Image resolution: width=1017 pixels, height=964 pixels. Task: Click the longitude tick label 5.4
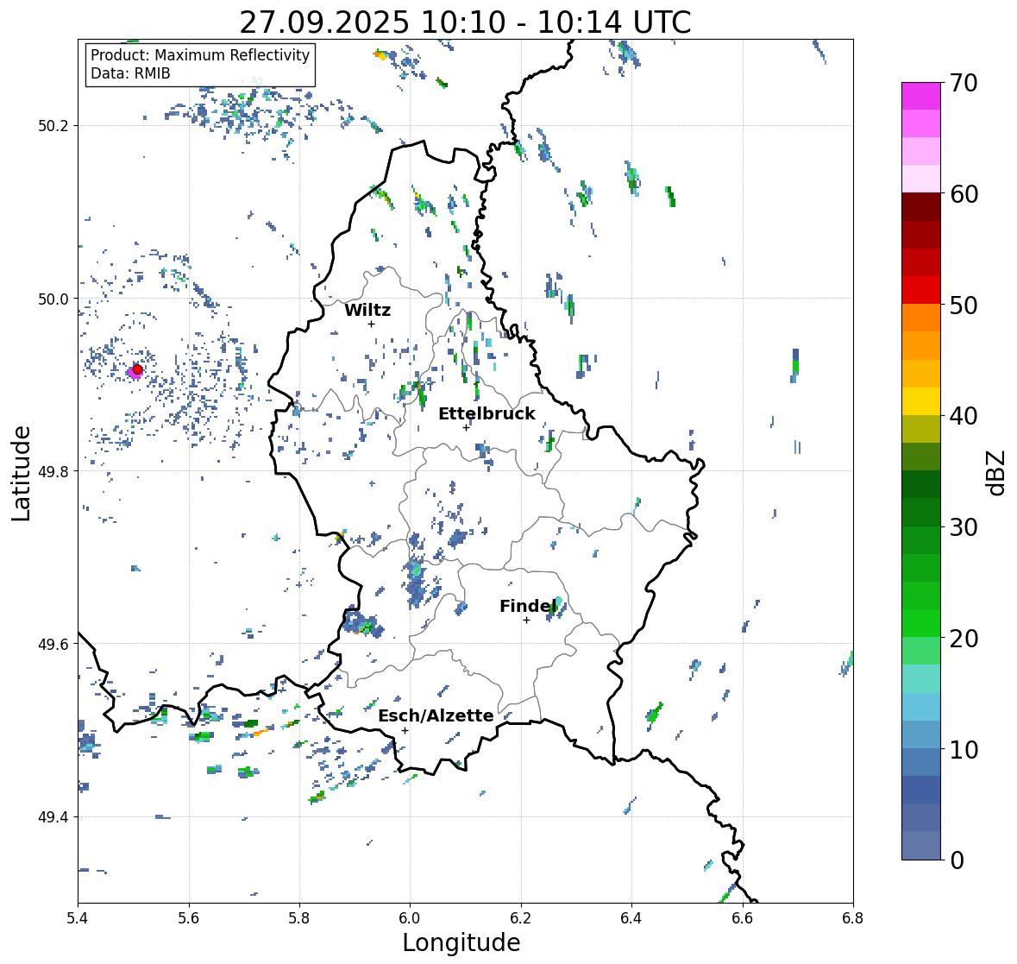(78, 917)
